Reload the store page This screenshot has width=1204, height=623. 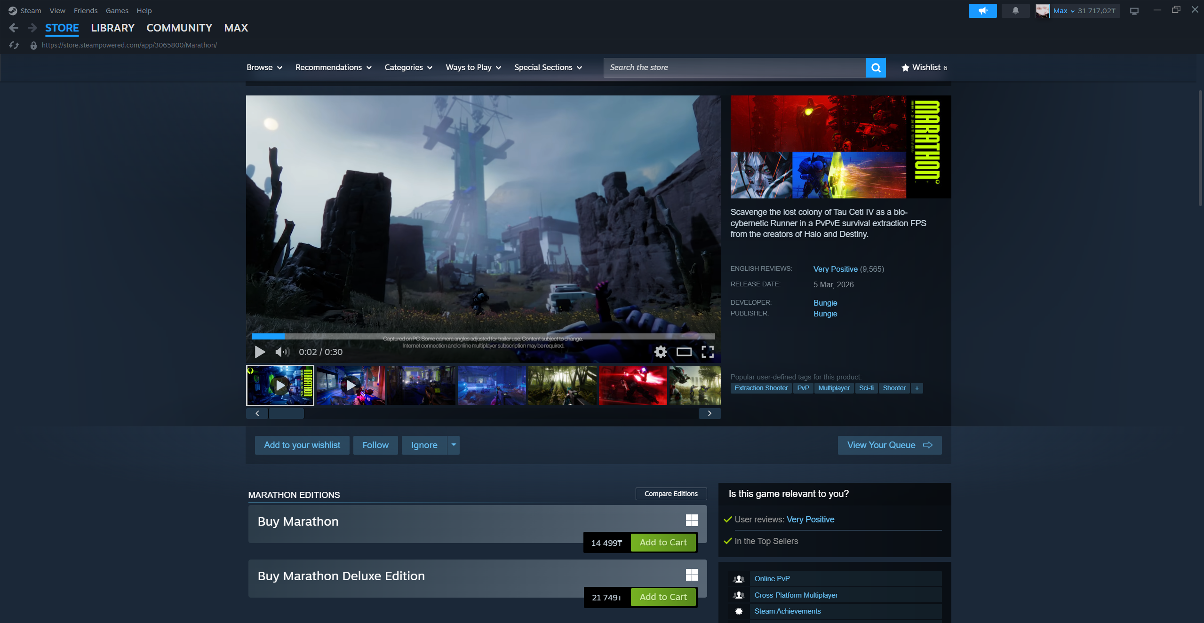[14, 45]
